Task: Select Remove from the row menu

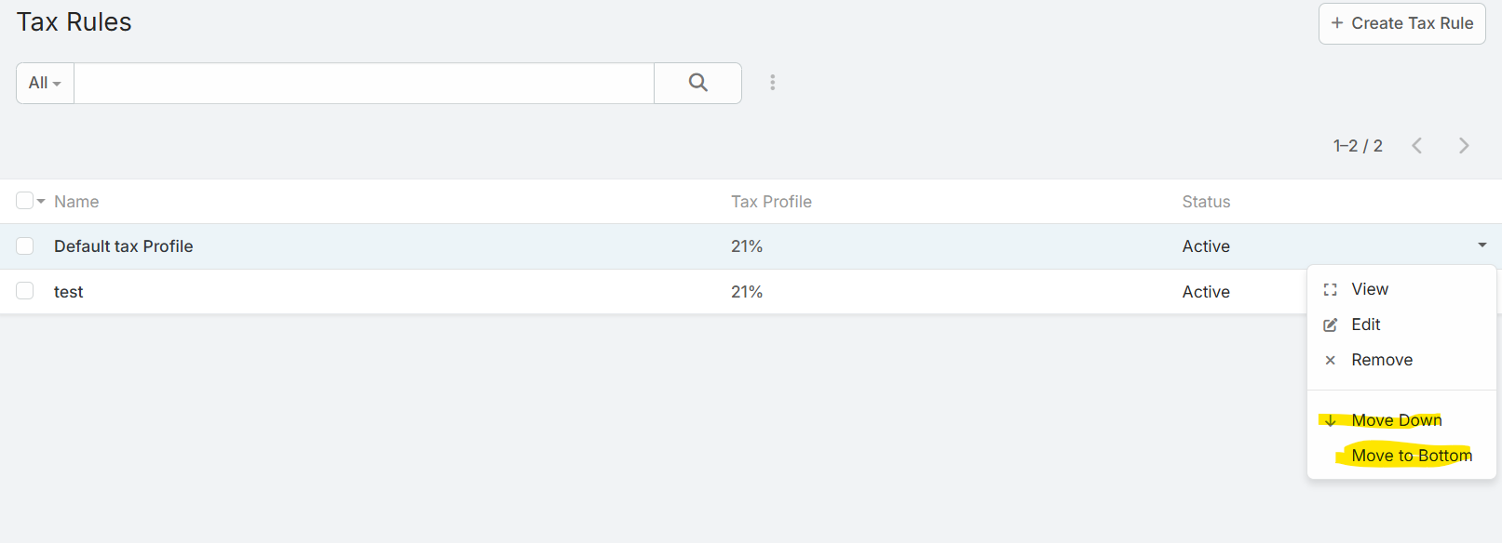Action: click(x=1382, y=360)
